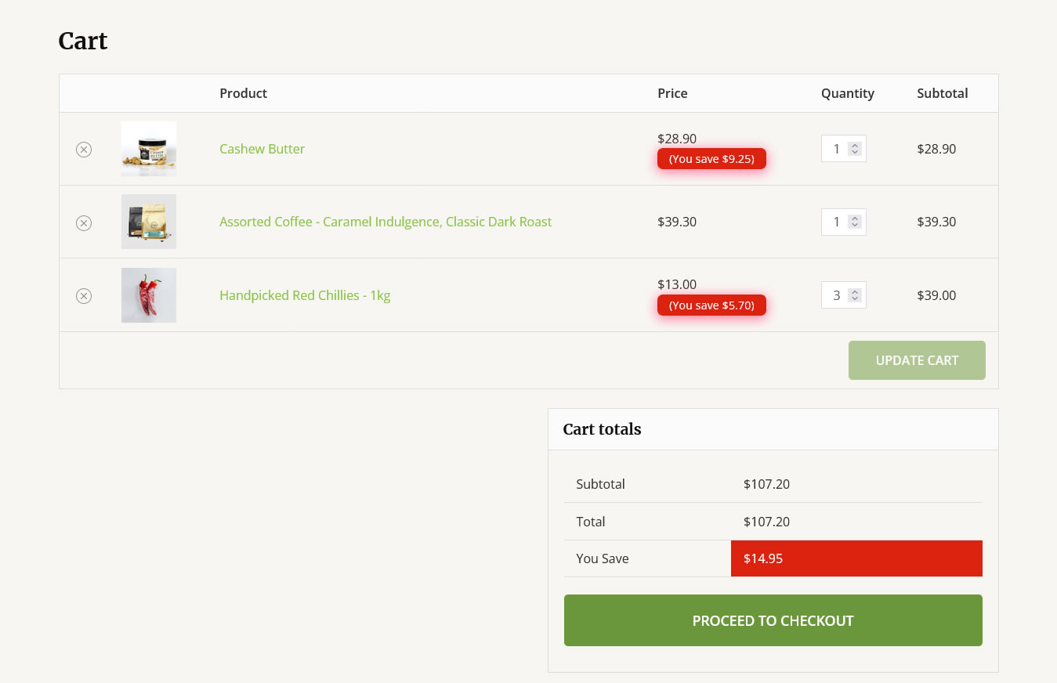Image resolution: width=1057 pixels, height=683 pixels.
Task: Open the Assorted Coffee product thumbnail
Action: (149, 222)
